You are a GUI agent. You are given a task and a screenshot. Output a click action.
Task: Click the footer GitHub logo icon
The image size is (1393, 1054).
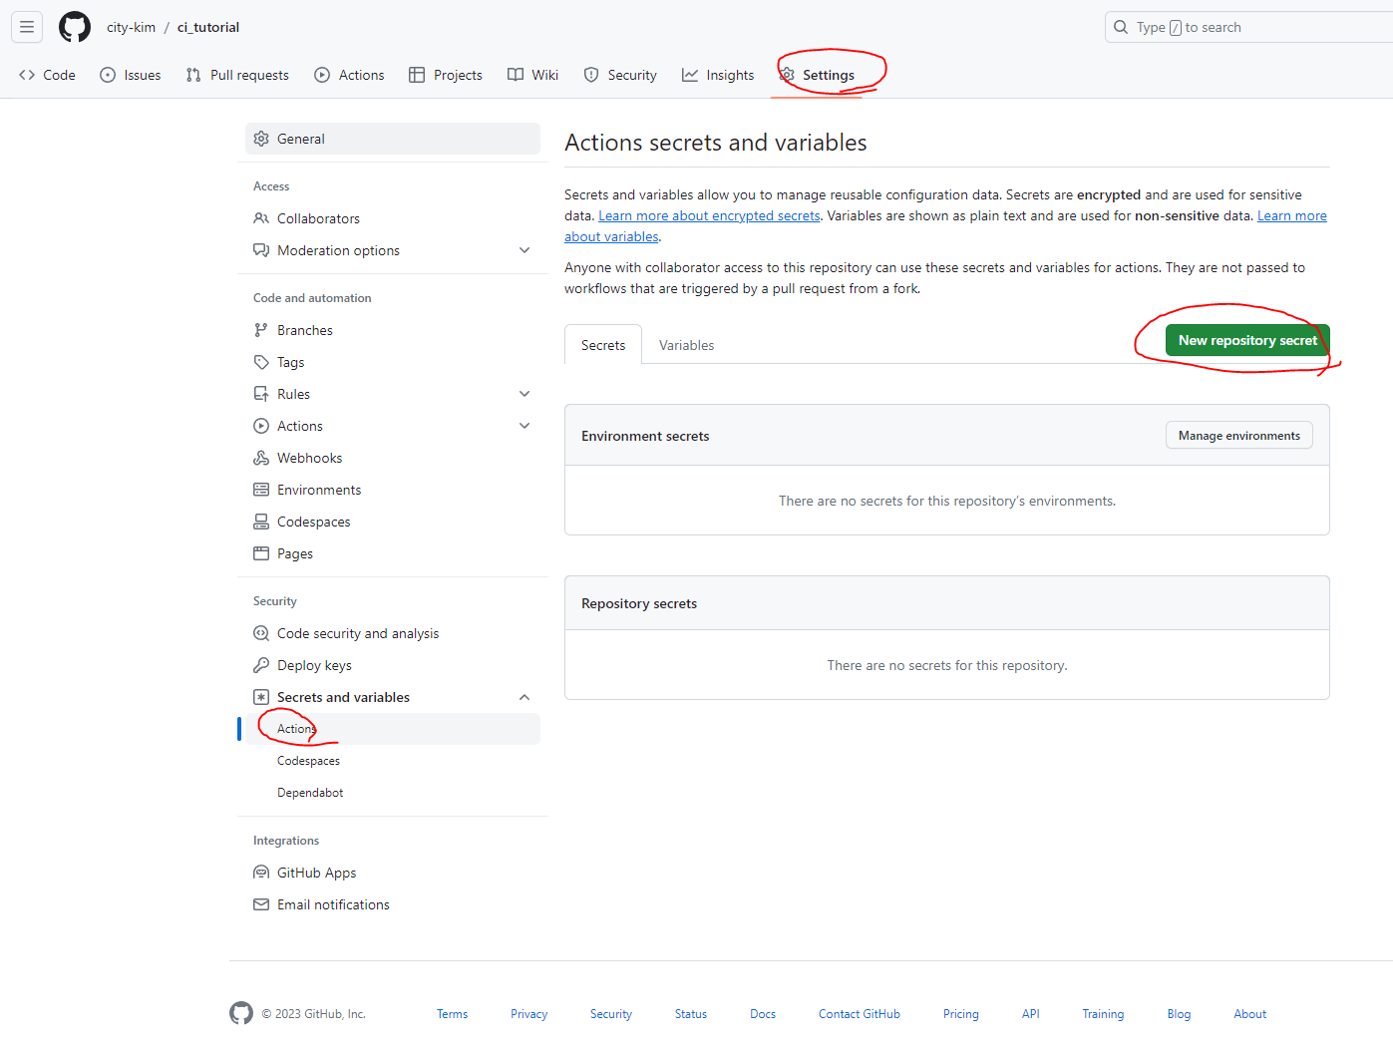[241, 1013]
